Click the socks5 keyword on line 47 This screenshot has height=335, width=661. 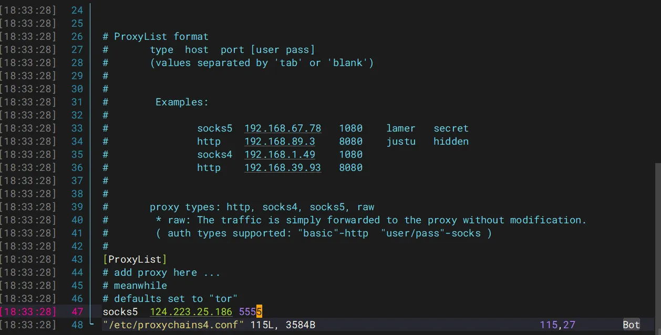pos(120,312)
